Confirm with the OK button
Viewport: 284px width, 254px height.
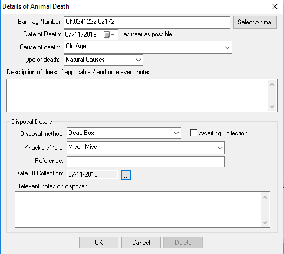pyautogui.click(x=98, y=243)
